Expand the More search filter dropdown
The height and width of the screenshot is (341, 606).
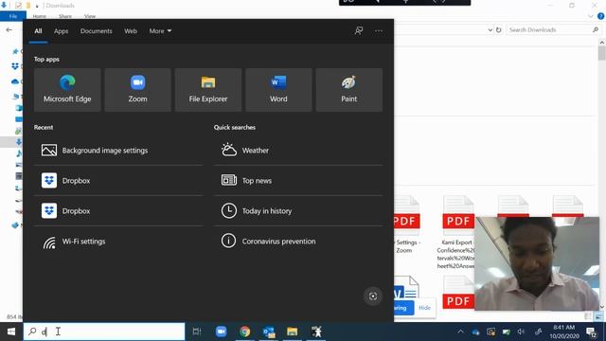pyautogui.click(x=160, y=31)
